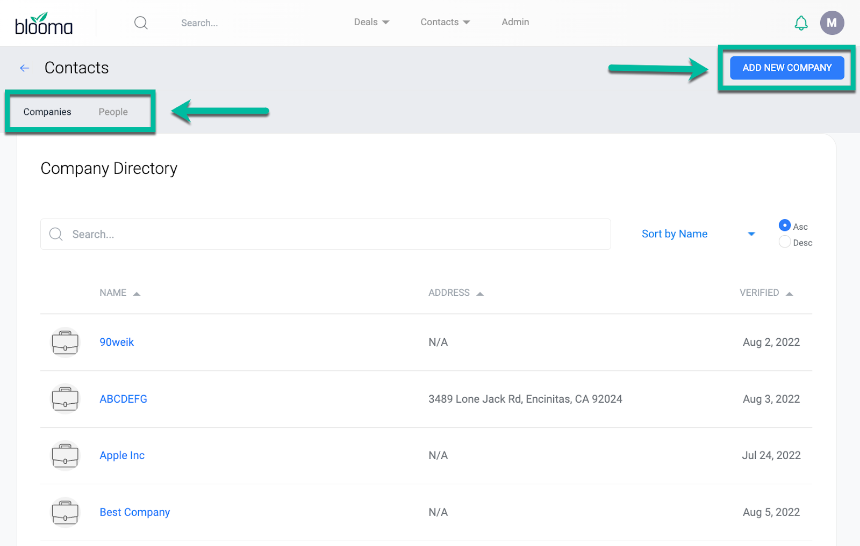Click the date Aug 5, 2022
The width and height of the screenshot is (860, 546).
tap(771, 512)
